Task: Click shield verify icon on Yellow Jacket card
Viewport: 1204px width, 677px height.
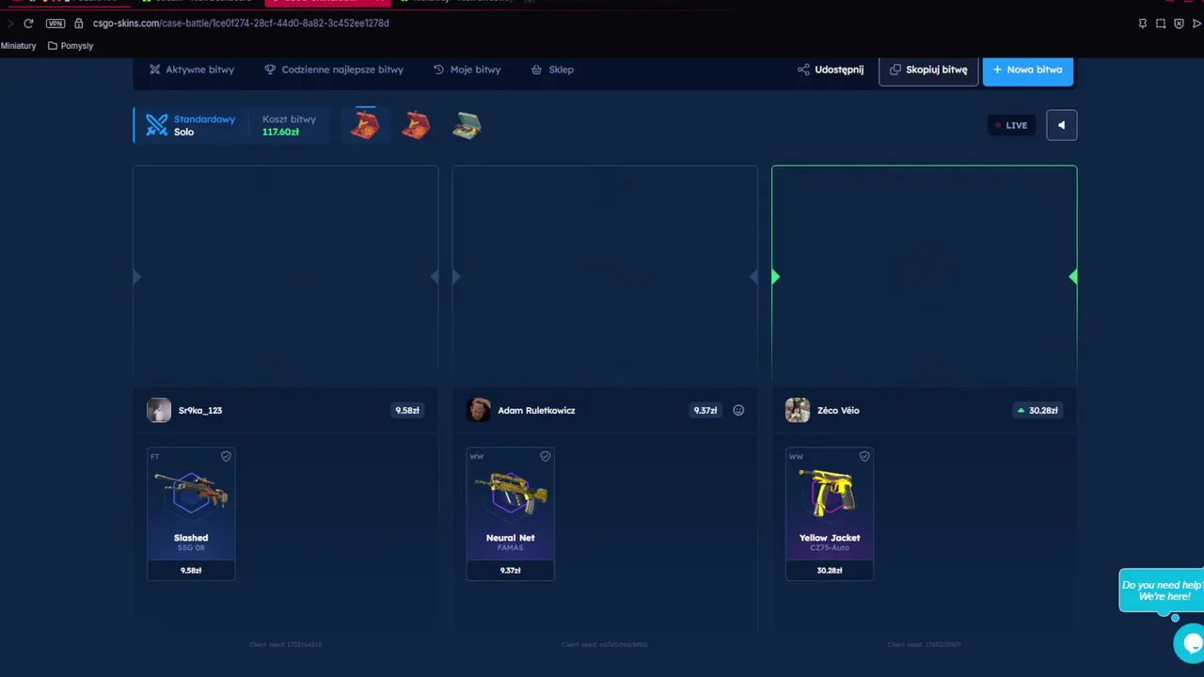Action: click(x=864, y=456)
